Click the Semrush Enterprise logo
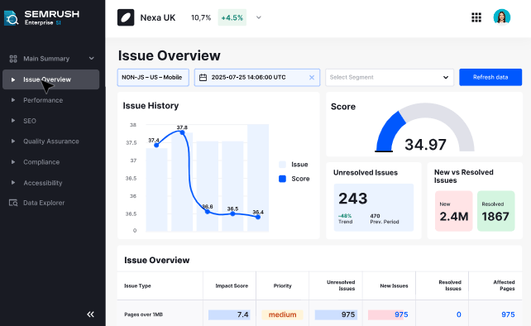Screen dimensions: 531x326 41,17
